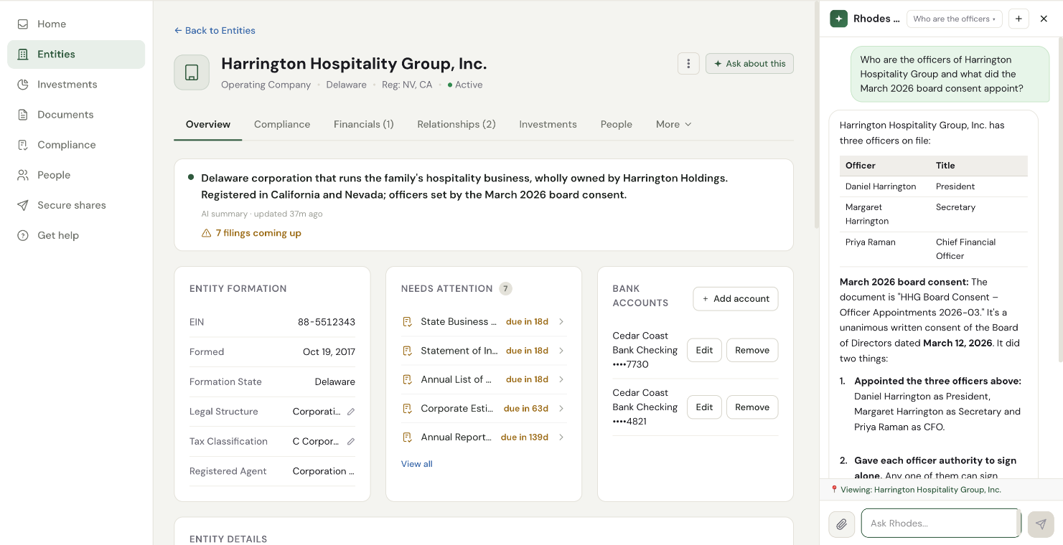This screenshot has width=1063, height=545.
Task: Click the Statement of In... filing icon
Action: click(407, 351)
